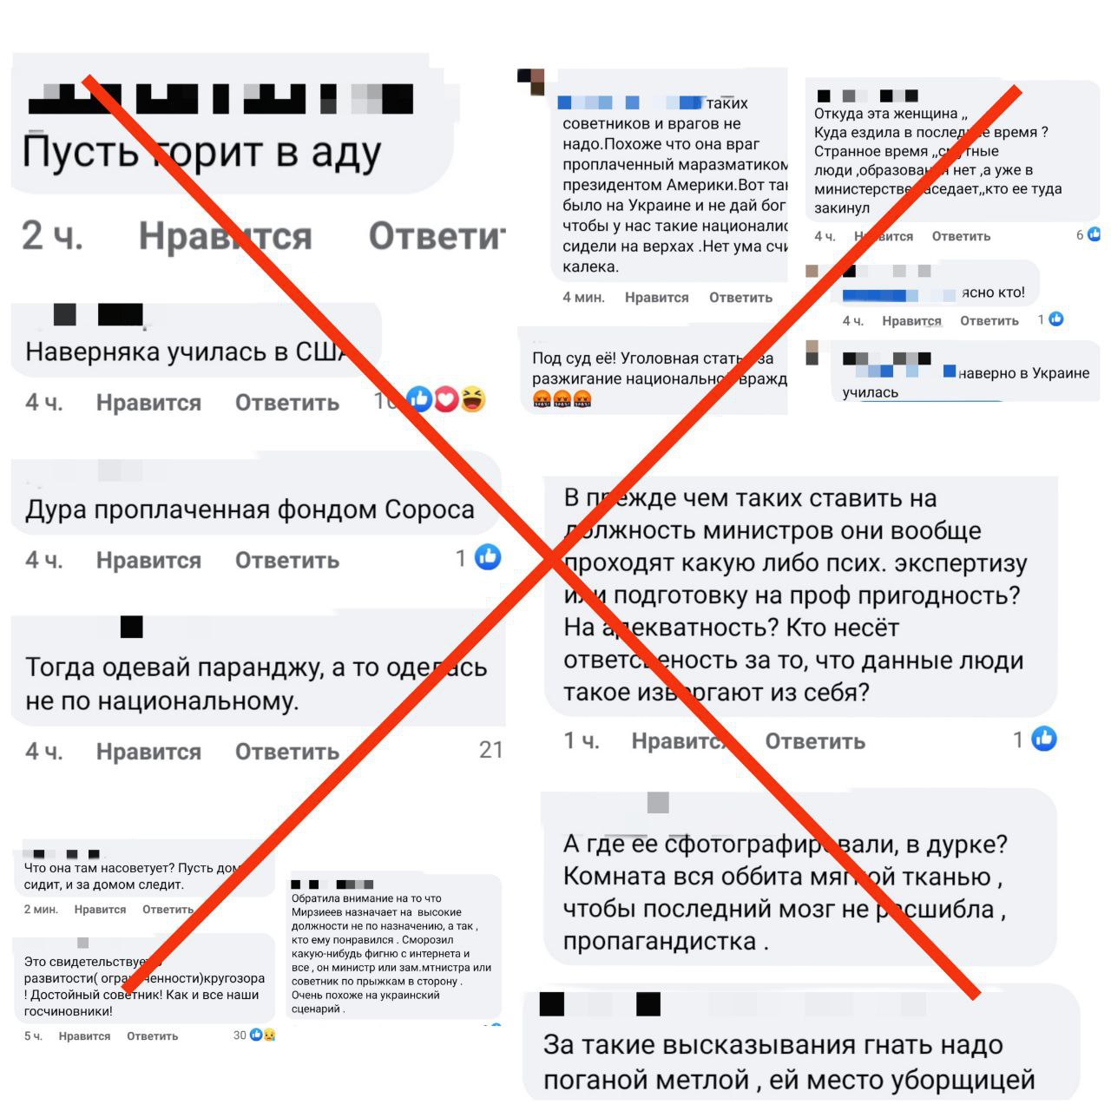The width and height of the screenshot is (1111, 1111).
Task: Click like icon on 'Откуда эта женщина' comment
Action: point(1095,234)
